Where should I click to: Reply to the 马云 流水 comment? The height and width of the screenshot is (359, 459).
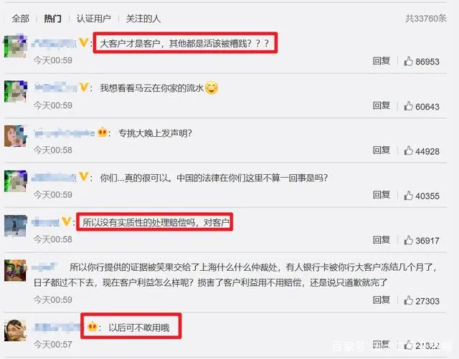[382, 105]
